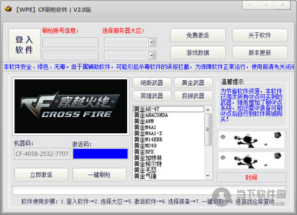Viewport: 297px width, 215px height.
Task: Select 黄金AWM in the weapon list
Action: 169,121
